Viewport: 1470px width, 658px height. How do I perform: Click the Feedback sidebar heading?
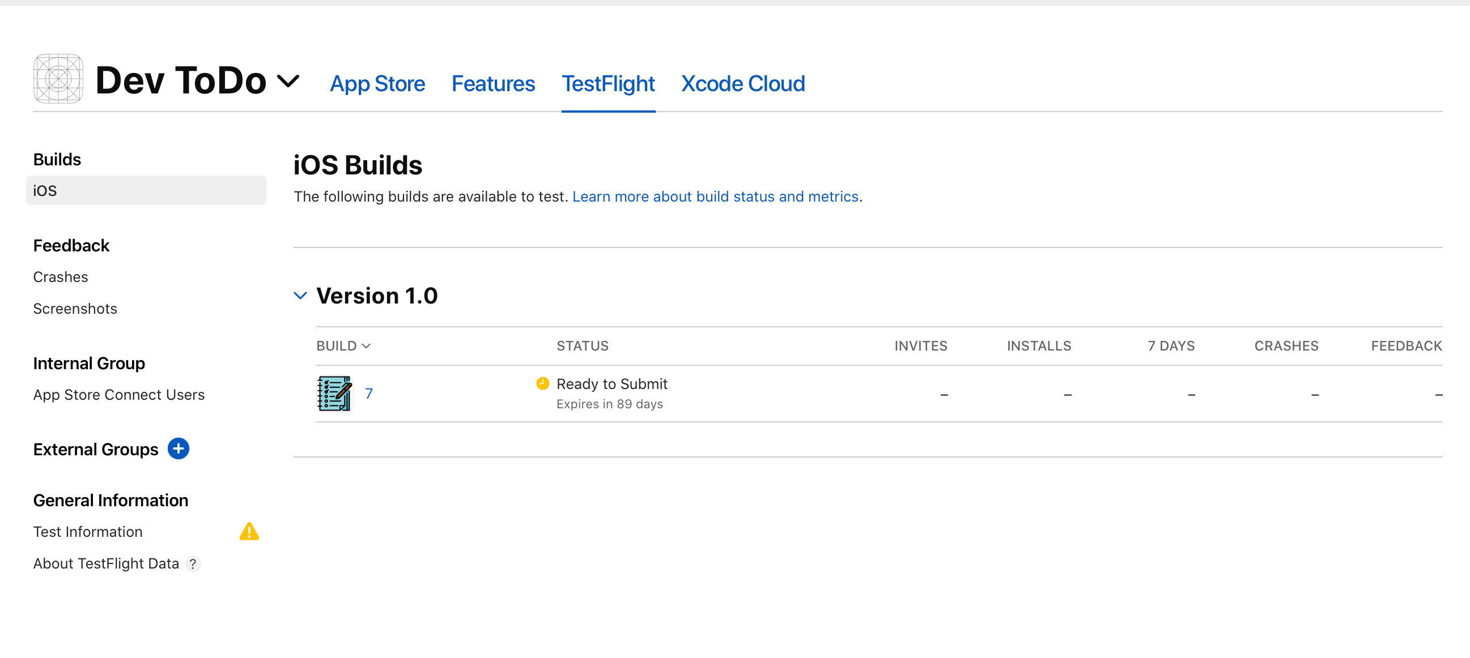(x=71, y=246)
